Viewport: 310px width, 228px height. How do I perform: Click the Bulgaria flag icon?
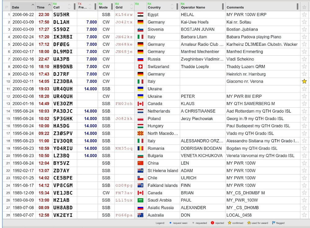(x=140, y=156)
